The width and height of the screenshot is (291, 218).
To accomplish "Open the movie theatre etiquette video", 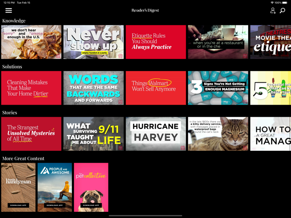I will (271, 42).
